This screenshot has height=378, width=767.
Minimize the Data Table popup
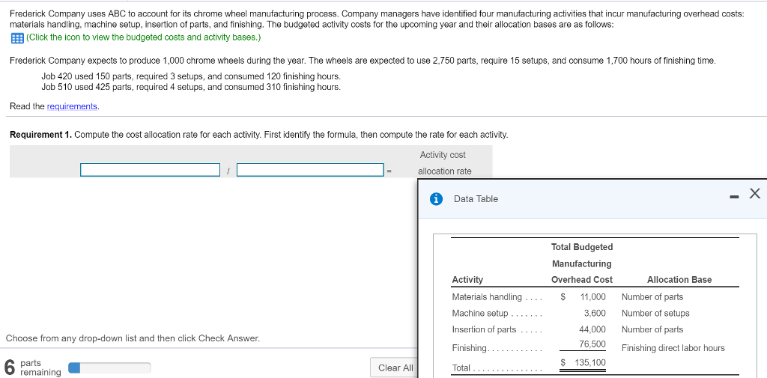(733, 197)
